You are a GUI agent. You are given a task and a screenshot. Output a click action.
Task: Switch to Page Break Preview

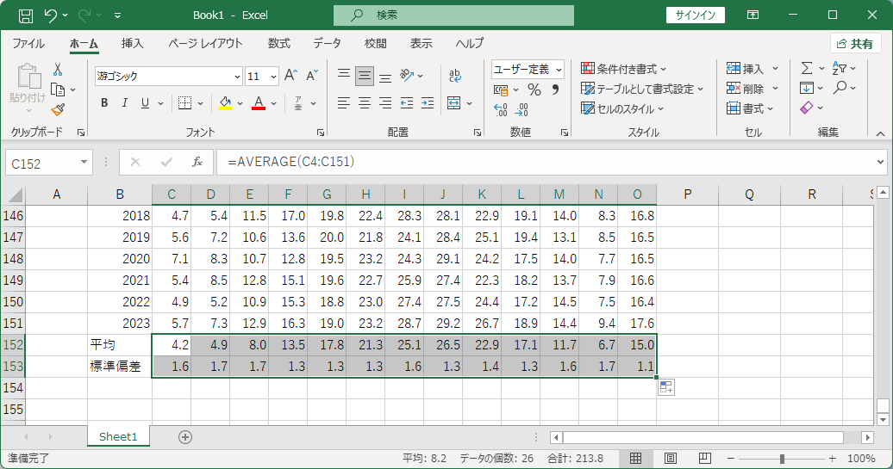point(704,458)
